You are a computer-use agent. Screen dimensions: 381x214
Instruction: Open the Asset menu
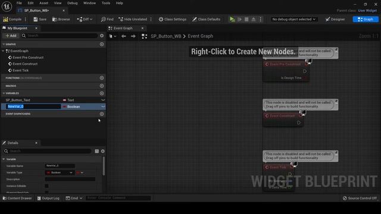pos(43,3)
